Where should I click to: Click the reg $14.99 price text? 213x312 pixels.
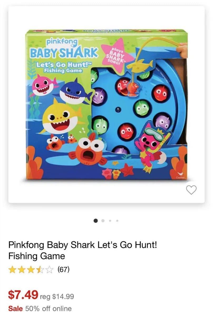57,296
